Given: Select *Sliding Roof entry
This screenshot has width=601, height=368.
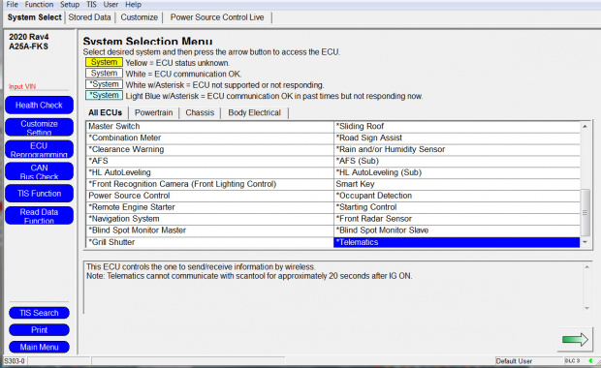Looking at the screenshot, I should tap(457, 126).
